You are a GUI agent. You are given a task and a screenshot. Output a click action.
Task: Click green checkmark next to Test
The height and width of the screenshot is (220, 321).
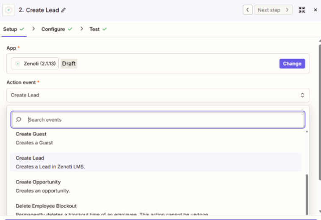pyautogui.click(x=104, y=29)
